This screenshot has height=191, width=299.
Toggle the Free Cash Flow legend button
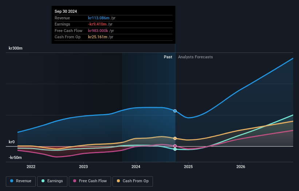point(90,181)
